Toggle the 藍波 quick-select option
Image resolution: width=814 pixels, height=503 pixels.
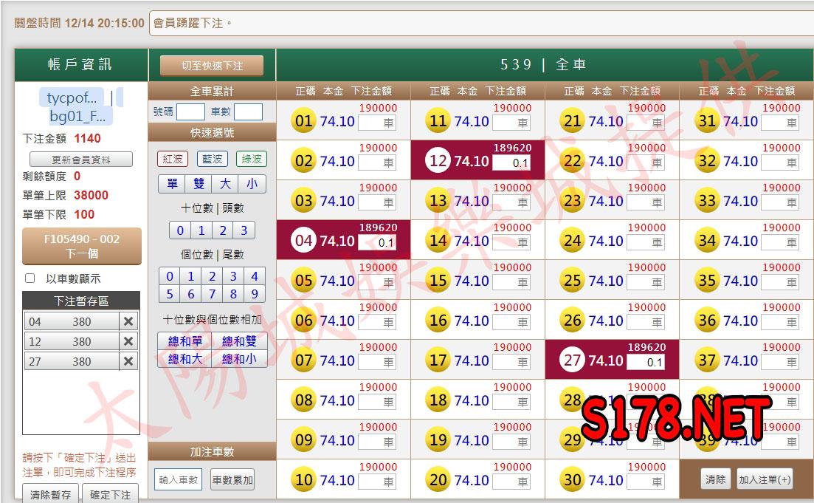(213, 159)
